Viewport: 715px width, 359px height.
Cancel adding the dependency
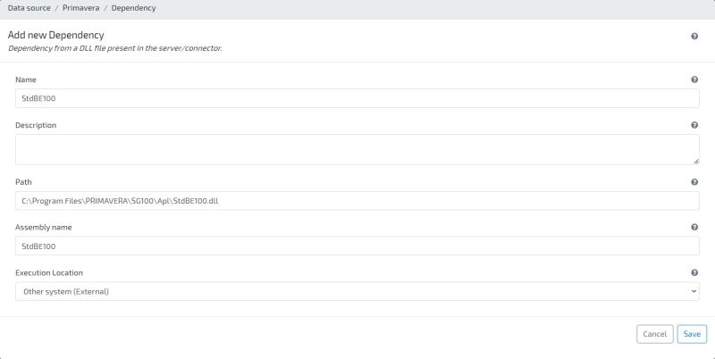[655, 334]
